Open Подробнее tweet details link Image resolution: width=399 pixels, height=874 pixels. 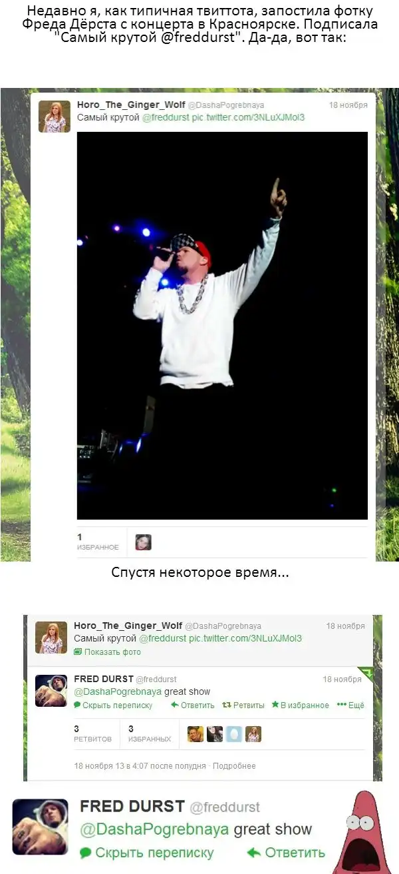(x=234, y=766)
